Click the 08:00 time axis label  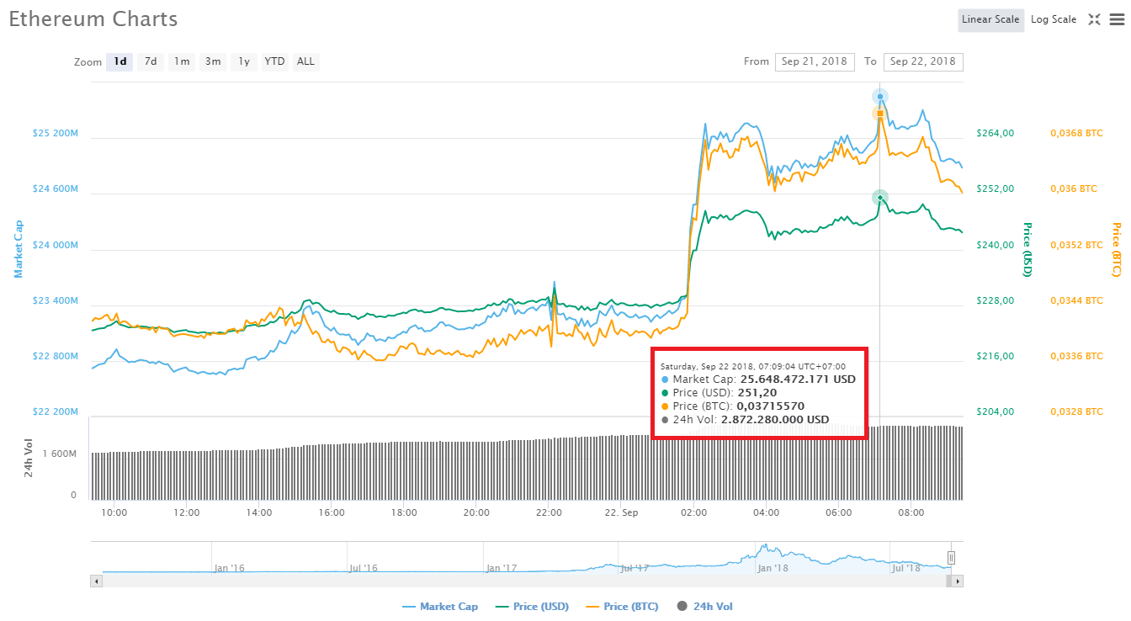[911, 512]
